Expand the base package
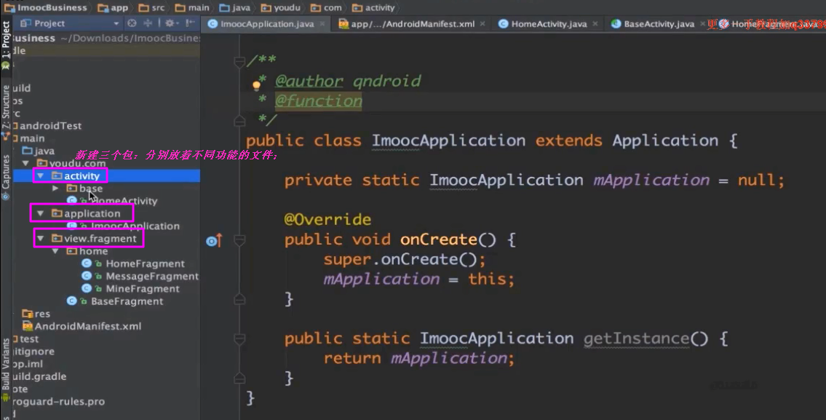The height and width of the screenshot is (420, 826). pos(55,188)
